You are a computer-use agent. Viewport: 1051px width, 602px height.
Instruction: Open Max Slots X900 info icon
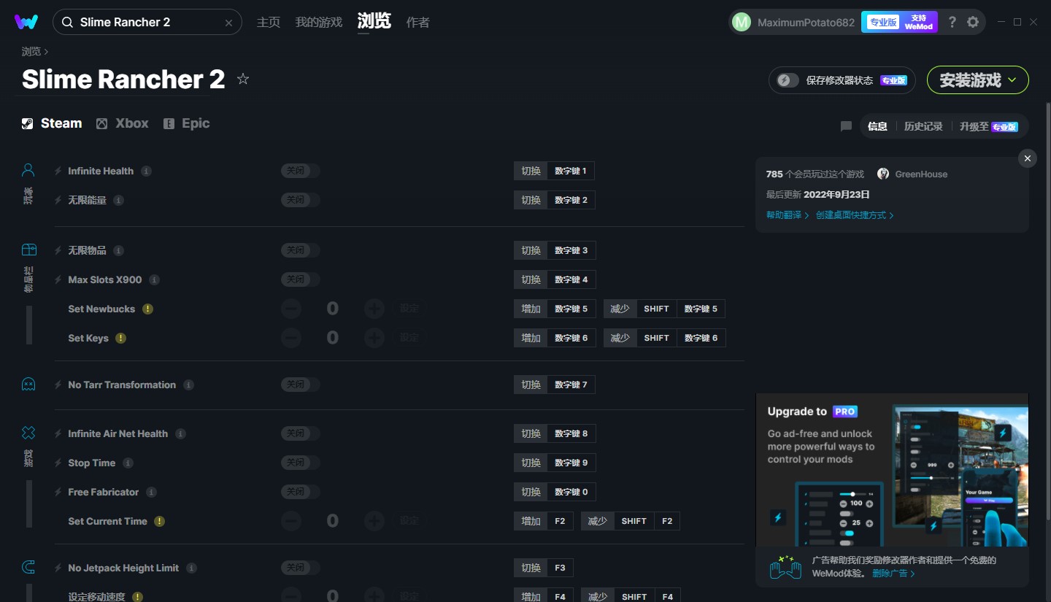tap(154, 279)
